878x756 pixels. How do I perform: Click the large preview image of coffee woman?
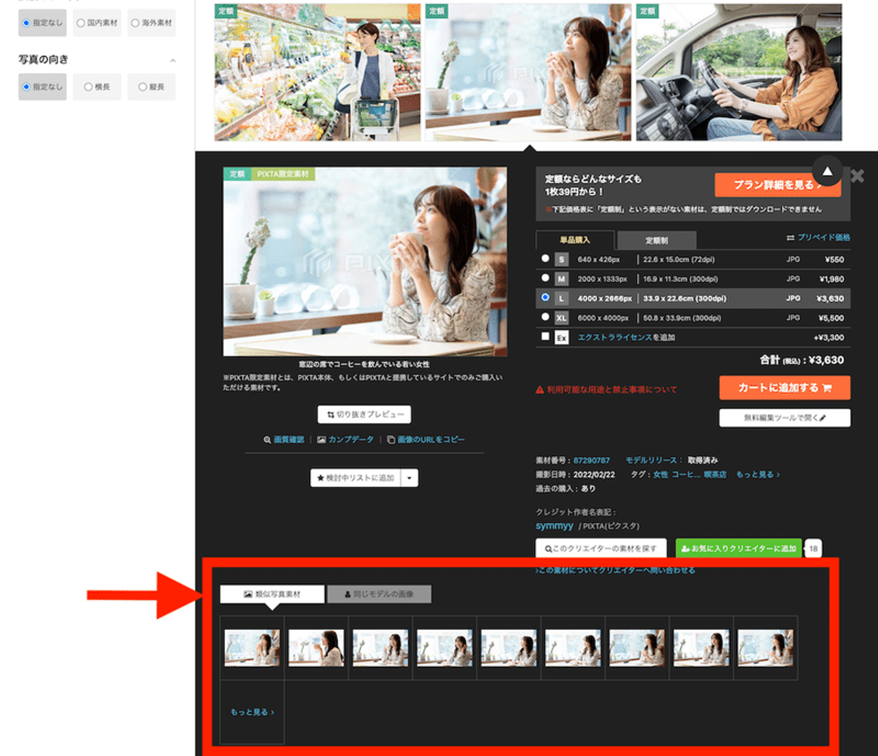point(365,262)
